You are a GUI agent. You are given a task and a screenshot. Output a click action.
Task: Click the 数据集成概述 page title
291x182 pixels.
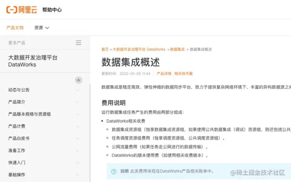coord(131,62)
